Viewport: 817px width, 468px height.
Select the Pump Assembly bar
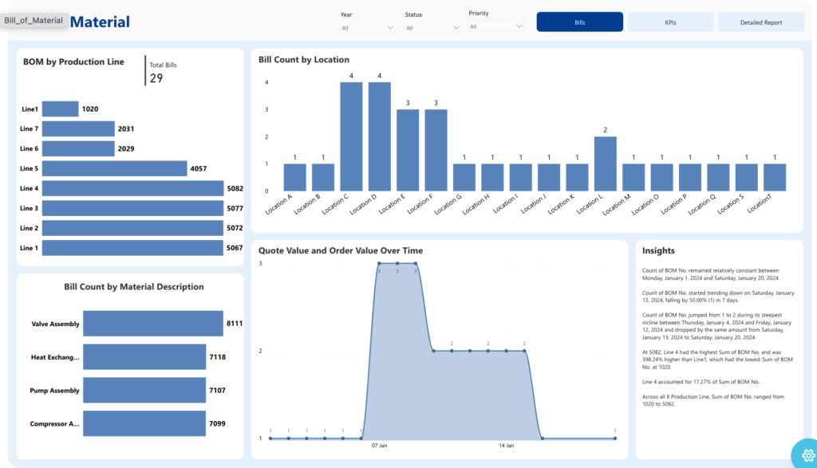144,390
